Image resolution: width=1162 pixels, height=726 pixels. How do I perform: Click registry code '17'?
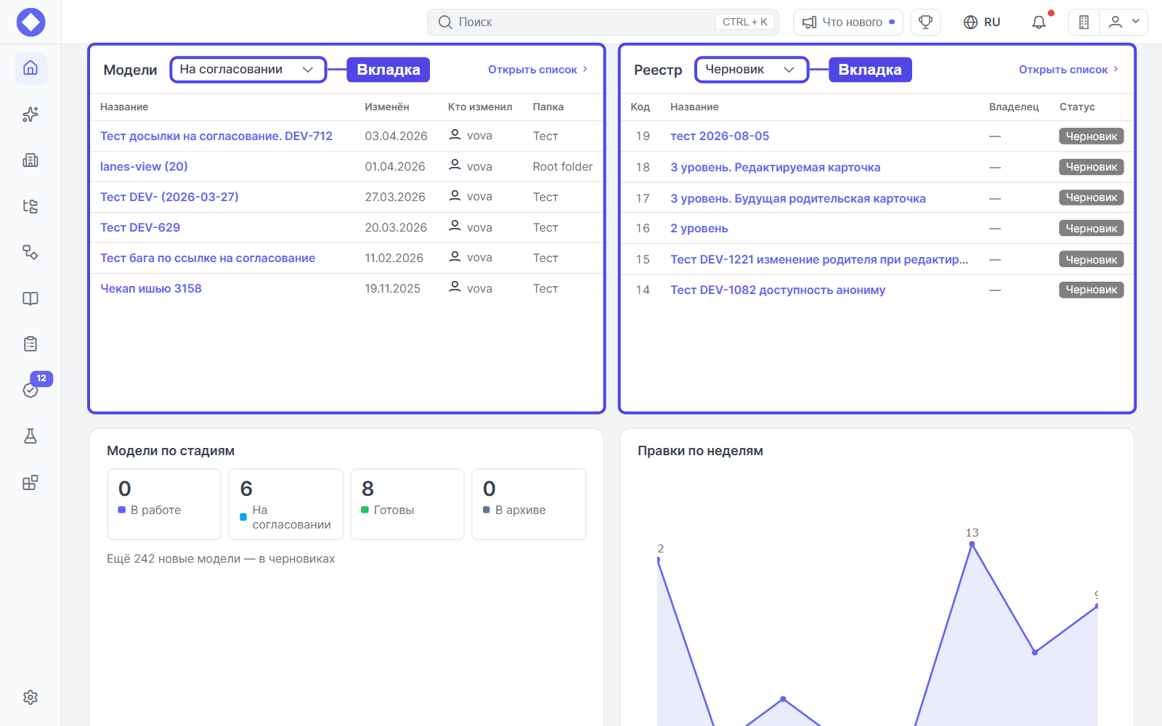tap(643, 198)
